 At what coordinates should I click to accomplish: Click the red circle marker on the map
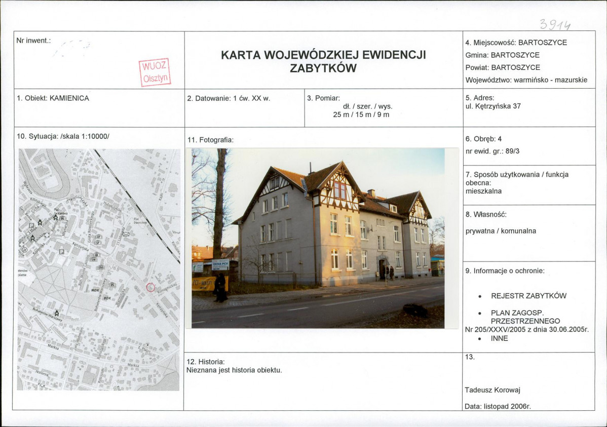tap(150, 287)
